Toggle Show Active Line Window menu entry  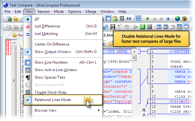[63, 70]
